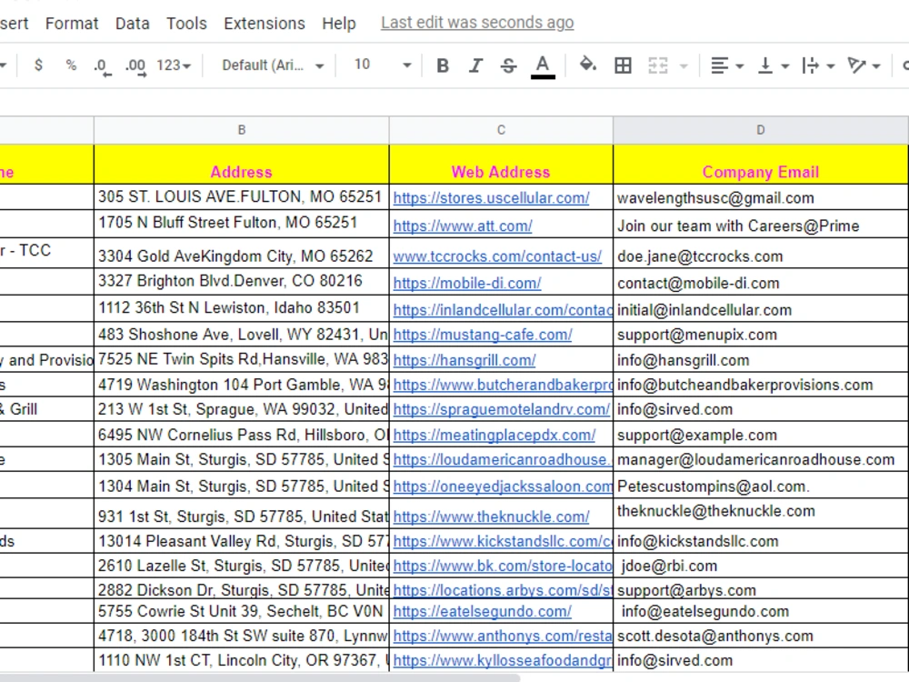Image resolution: width=909 pixels, height=682 pixels.
Task: Open text rotation dropdown
Action: click(x=864, y=65)
